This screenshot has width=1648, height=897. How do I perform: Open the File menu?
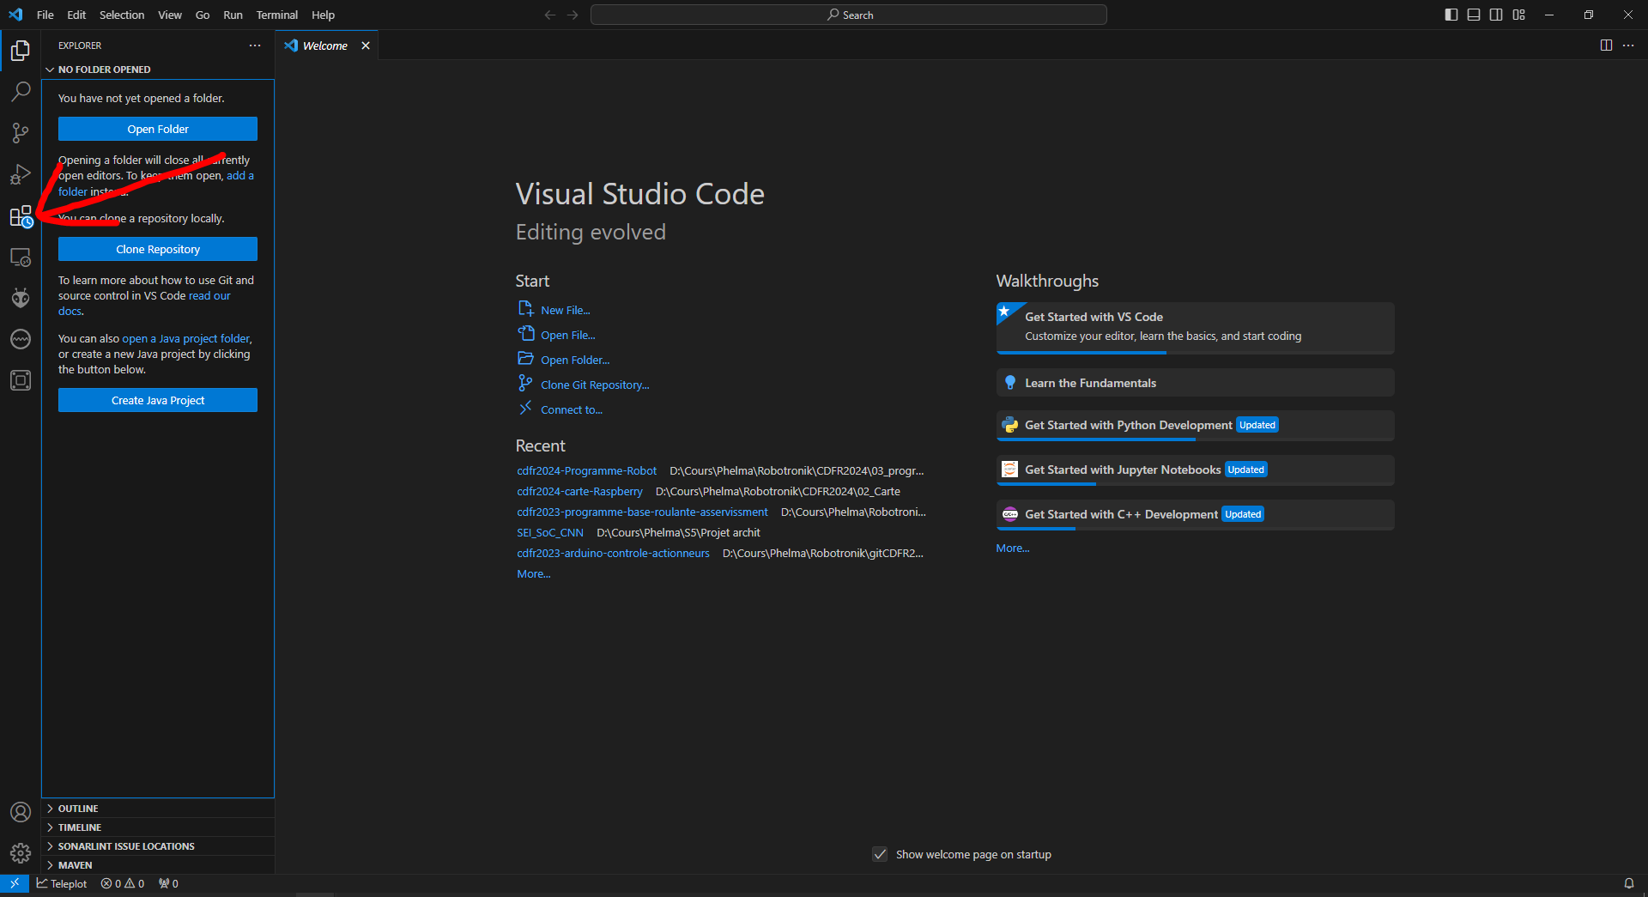click(45, 15)
